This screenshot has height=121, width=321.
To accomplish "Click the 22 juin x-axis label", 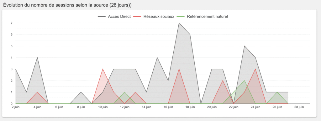I will point(234,107).
